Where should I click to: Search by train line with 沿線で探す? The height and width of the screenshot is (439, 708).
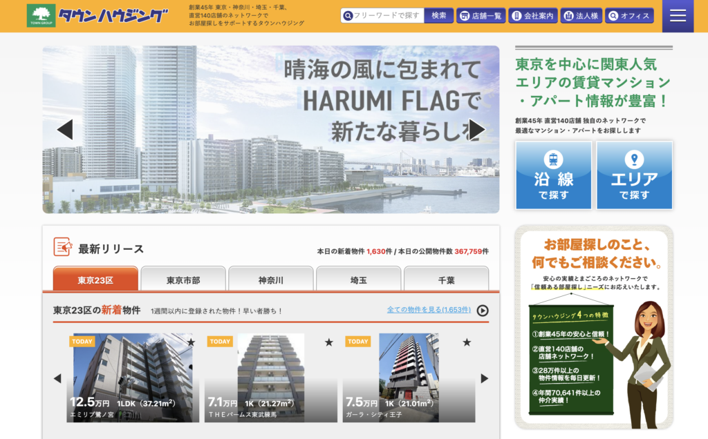(553, 175)
